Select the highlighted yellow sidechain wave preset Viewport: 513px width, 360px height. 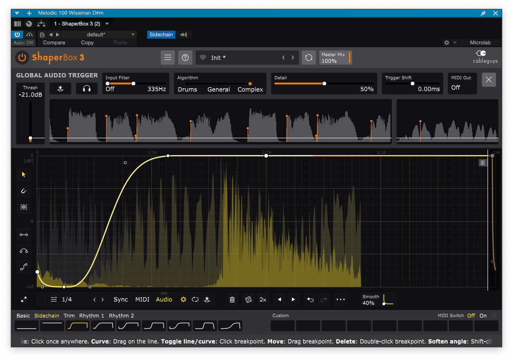pos(77,326)
